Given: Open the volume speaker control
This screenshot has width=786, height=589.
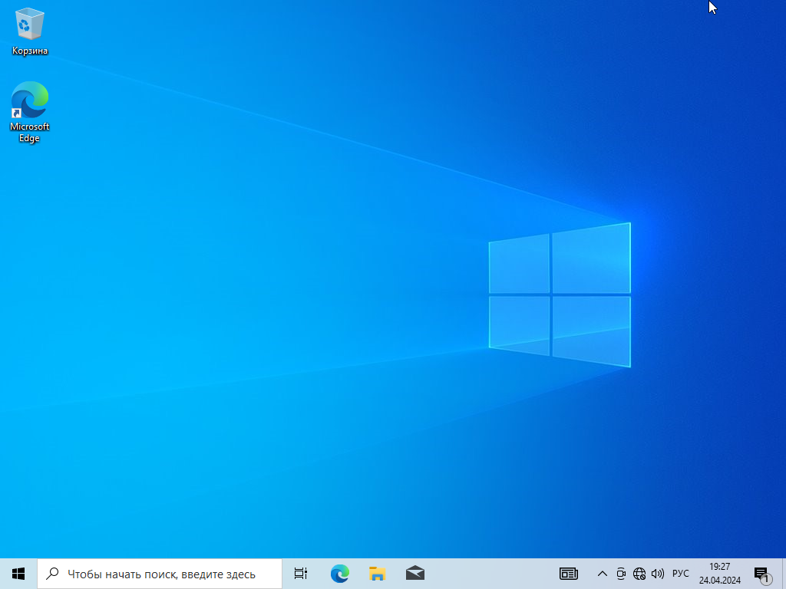Looking at the screenshot, I should (x=657, y=574).
